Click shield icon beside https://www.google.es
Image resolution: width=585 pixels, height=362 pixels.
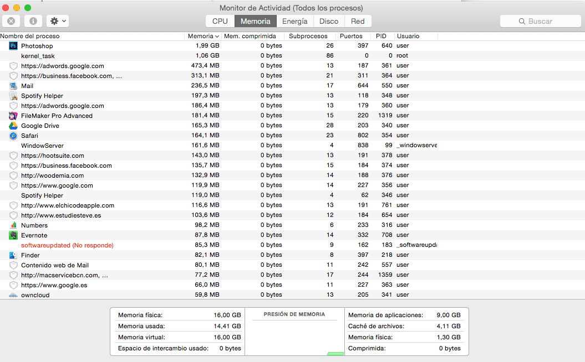[13, 285]
